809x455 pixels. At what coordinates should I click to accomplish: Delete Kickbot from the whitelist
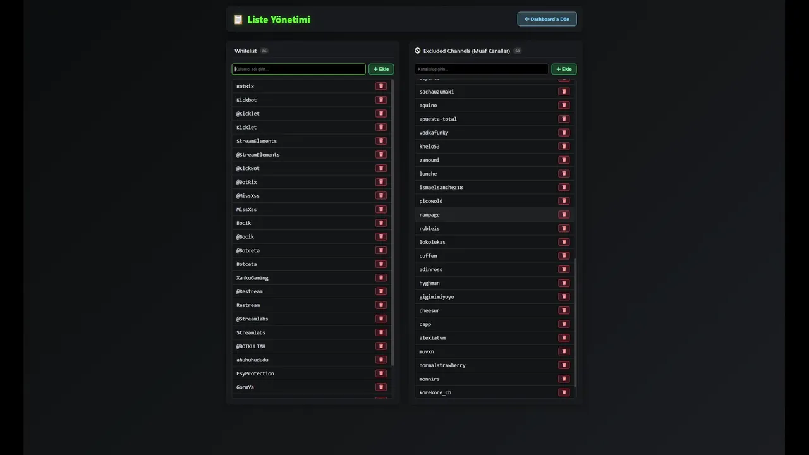(380, 100)
